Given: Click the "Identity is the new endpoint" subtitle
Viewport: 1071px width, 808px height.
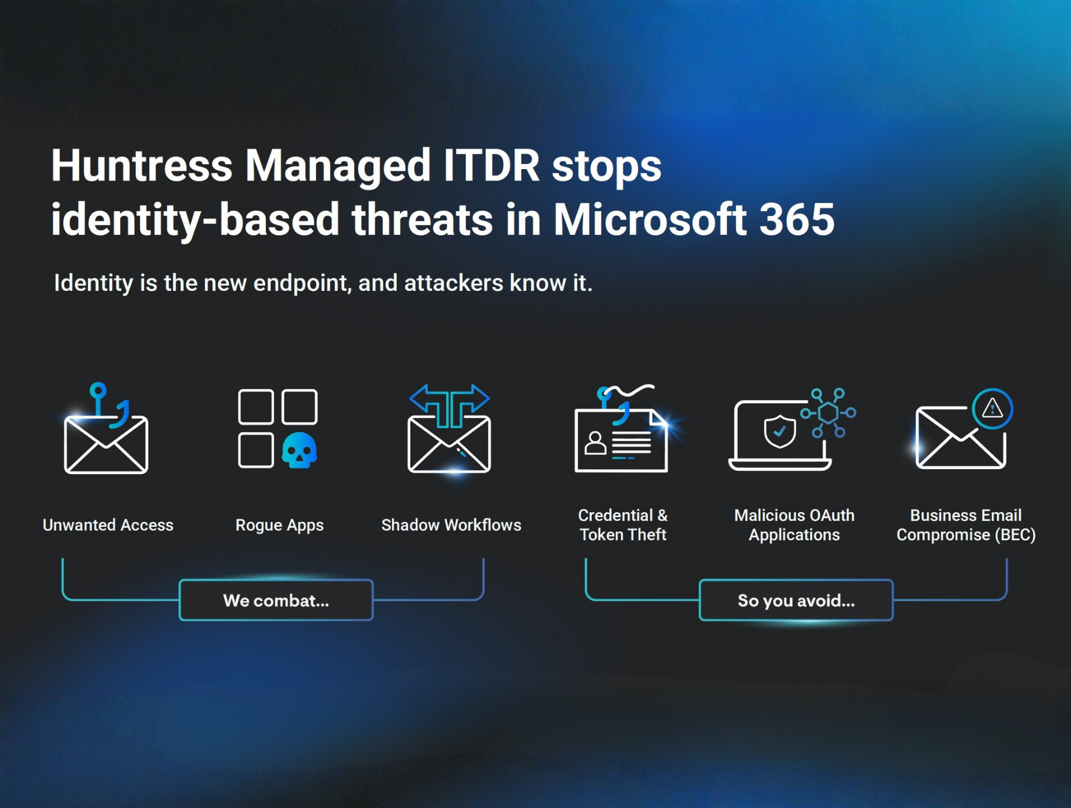Looking at the screenshot, I should (x=323, y=283).
